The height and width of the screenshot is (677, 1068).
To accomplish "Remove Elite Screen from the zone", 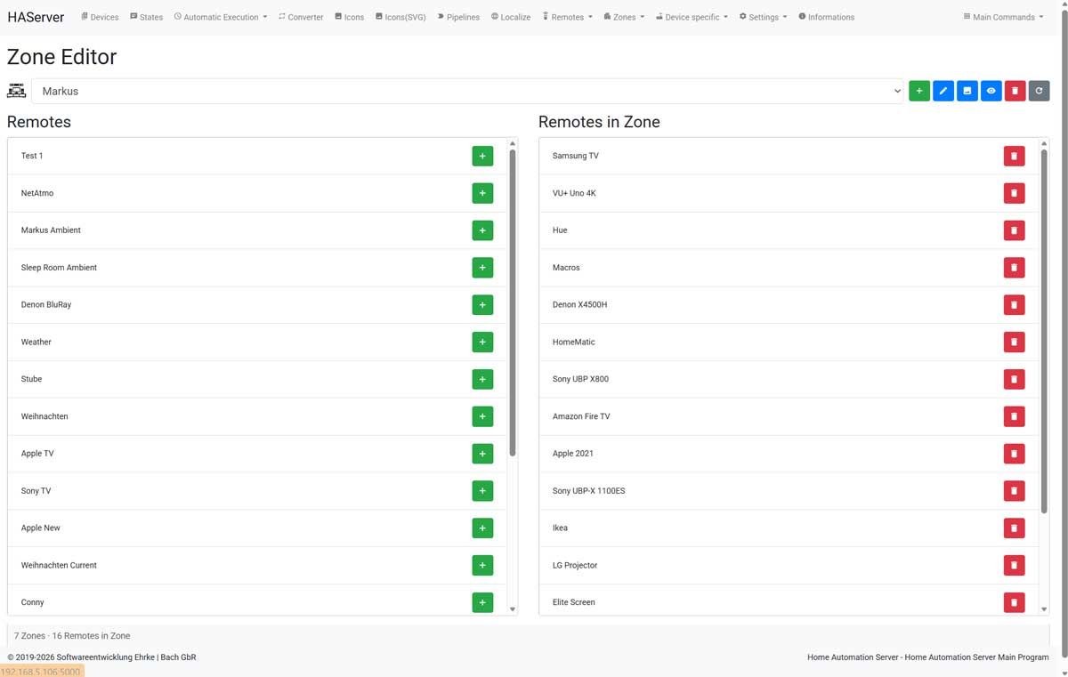I will [1014, 602].
